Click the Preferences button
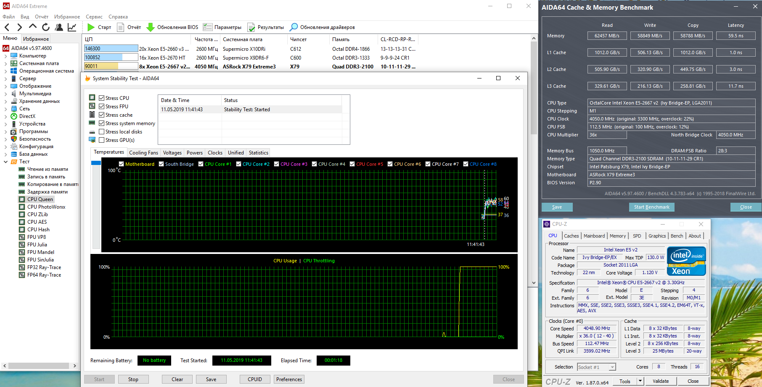Viewport: 762px width, 387px height. [289, 379]
